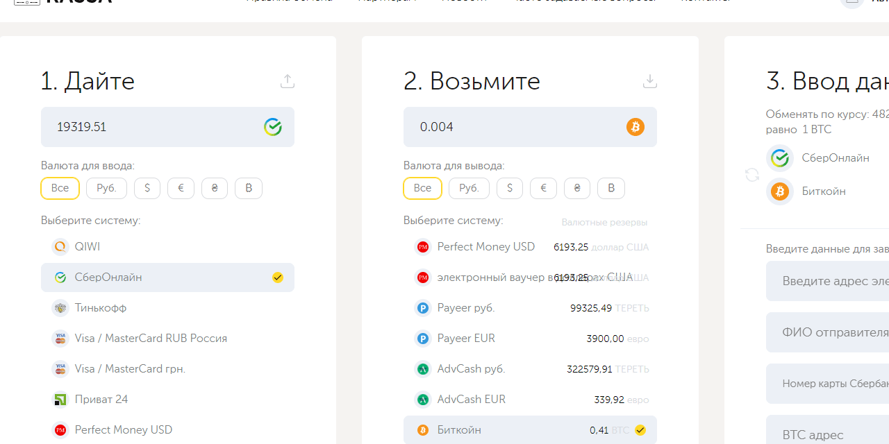Viewport: 889px width, 444px height.
Task: Enable the dollar filter under Валюта для ввода
Action: point(147,188)
